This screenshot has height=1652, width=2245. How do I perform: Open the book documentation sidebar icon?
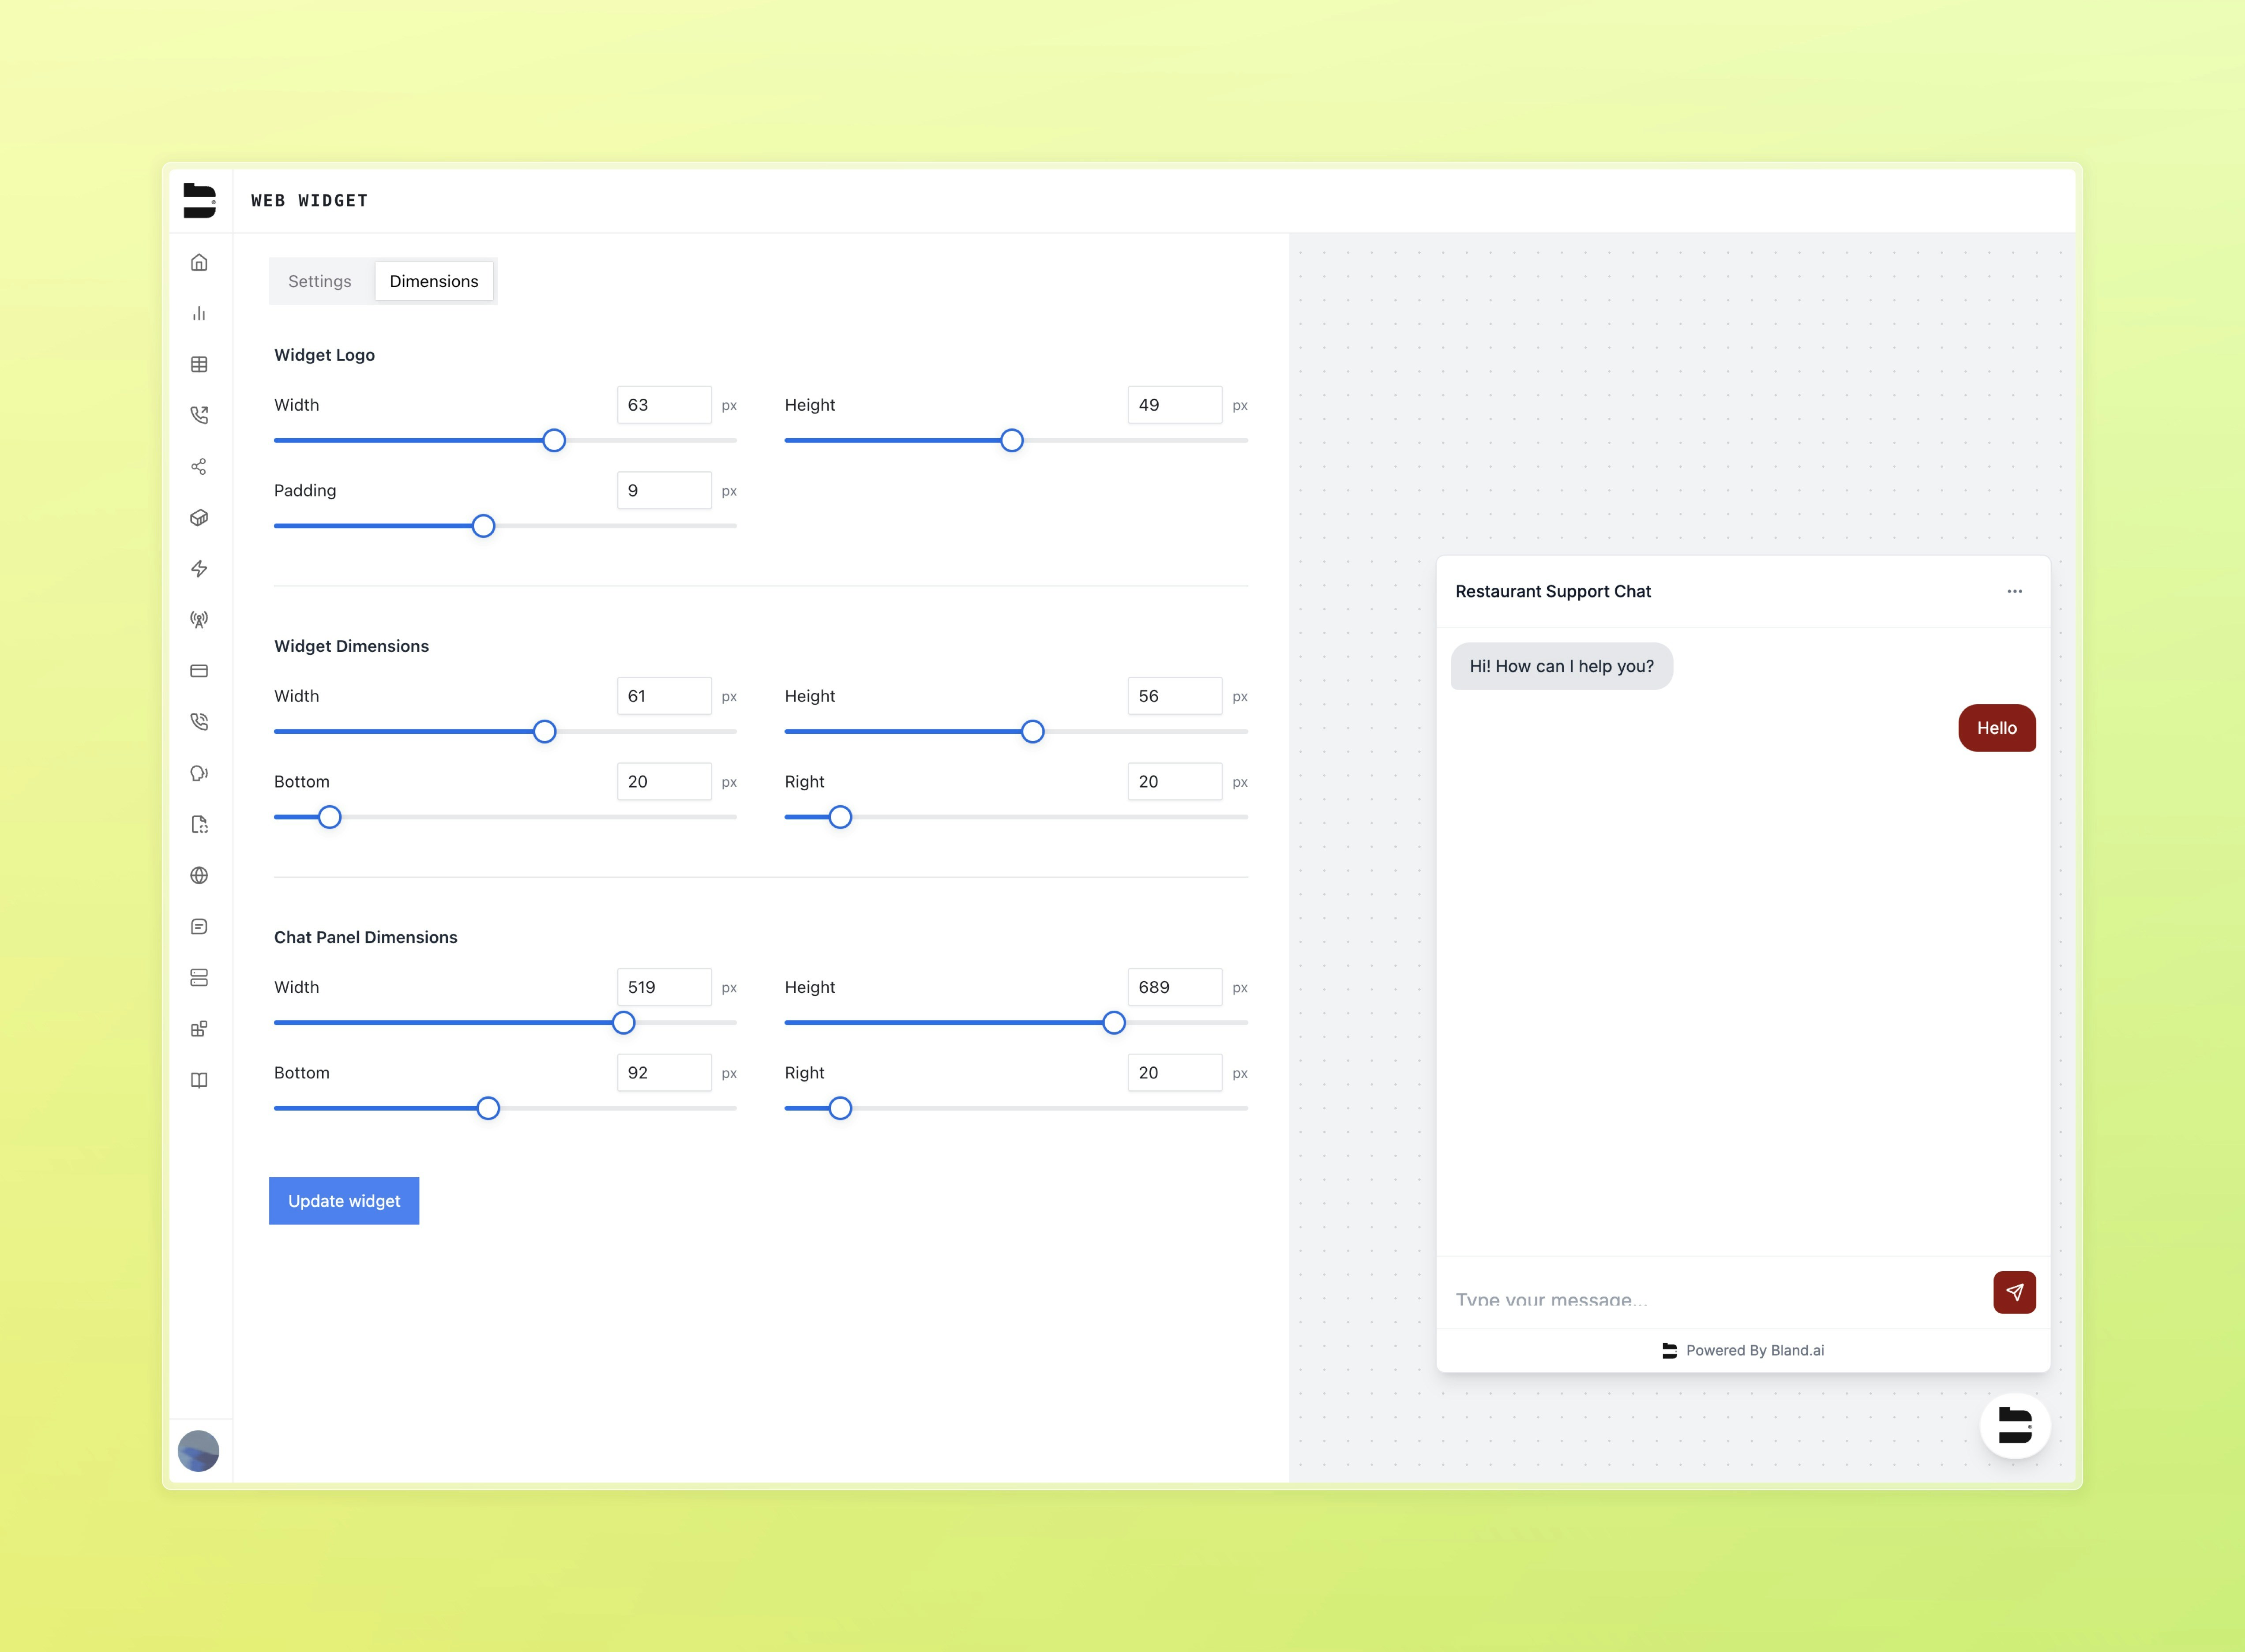pos(199,1080)
